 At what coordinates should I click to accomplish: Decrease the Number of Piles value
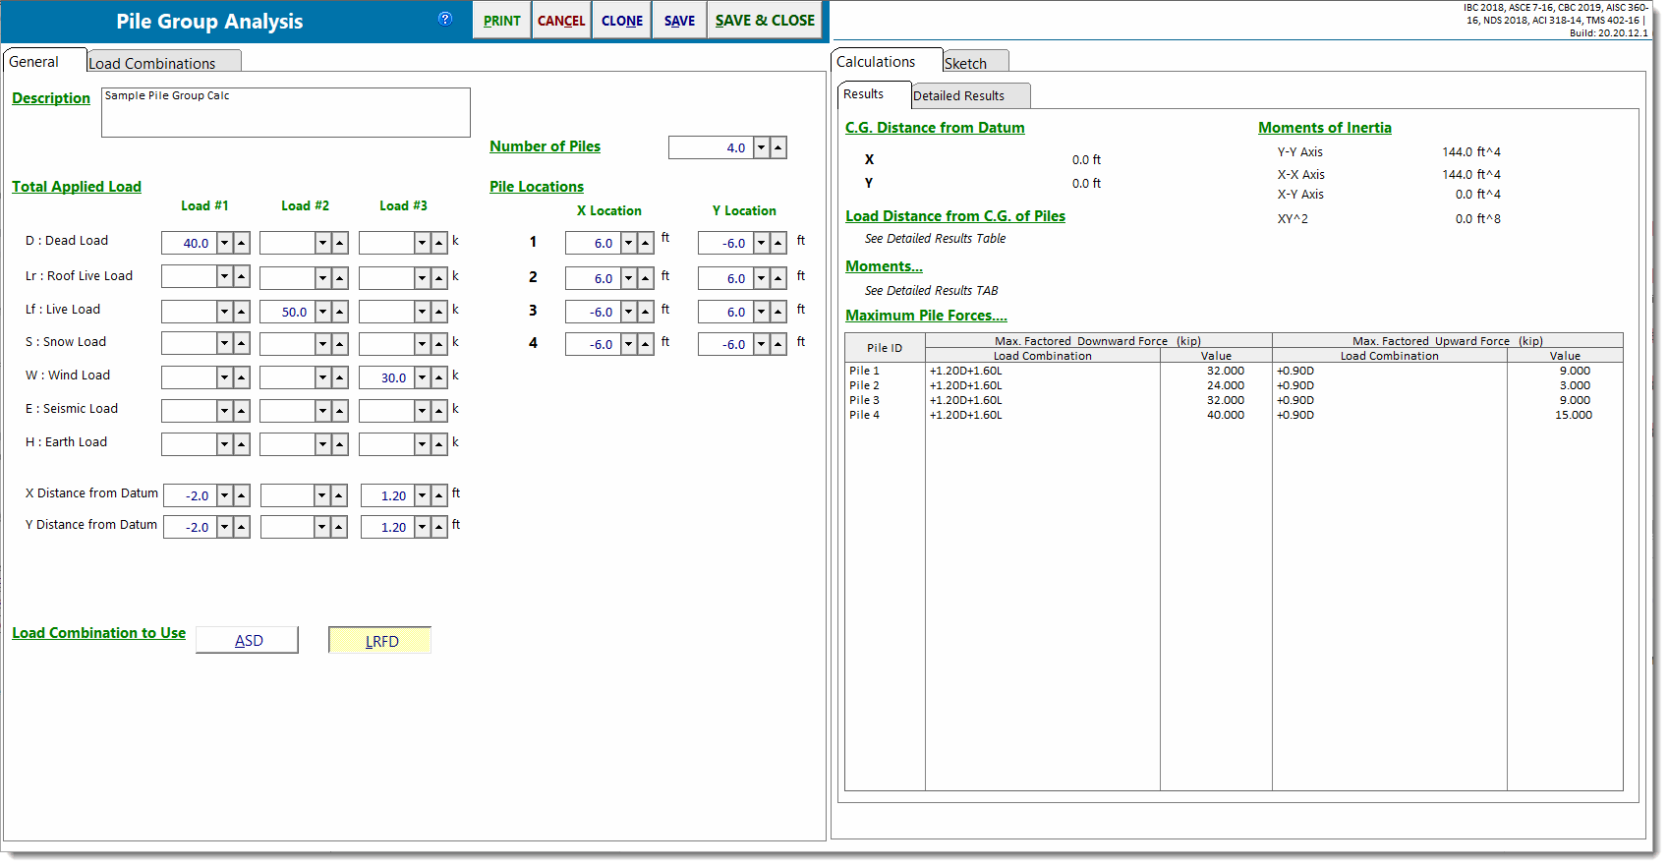pos(761,147)
